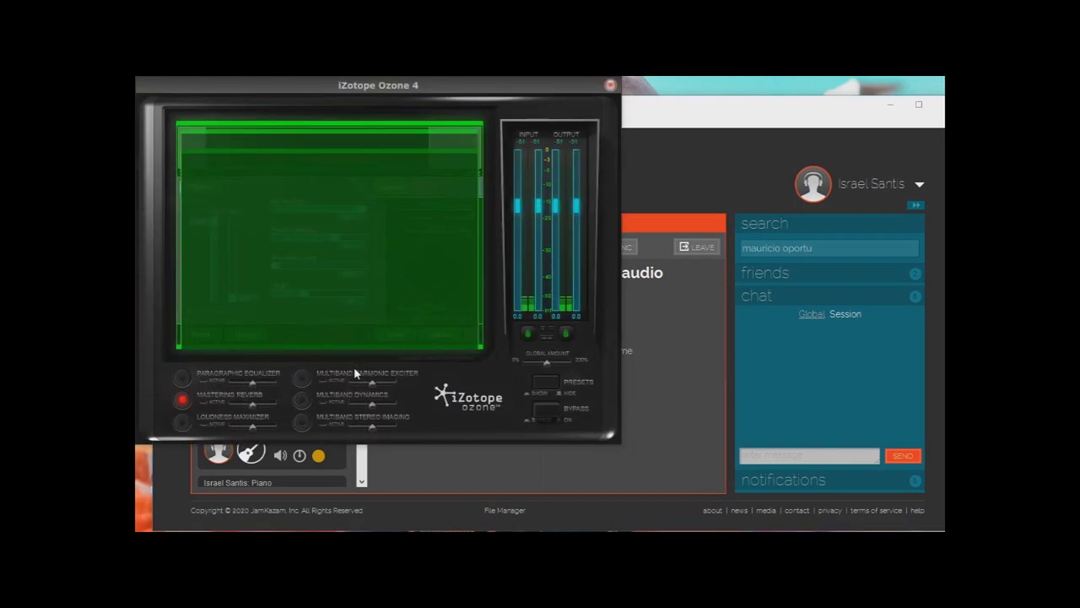This screenshot has width=1080, height=608.
Task: Maximize the JamKazam window
Action: point(919,105)
